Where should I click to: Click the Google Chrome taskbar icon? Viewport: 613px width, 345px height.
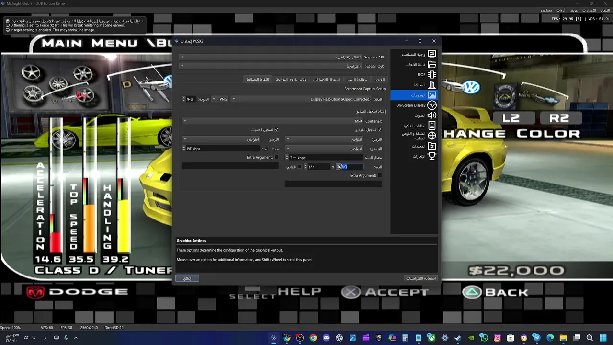[x=313, y=338]
